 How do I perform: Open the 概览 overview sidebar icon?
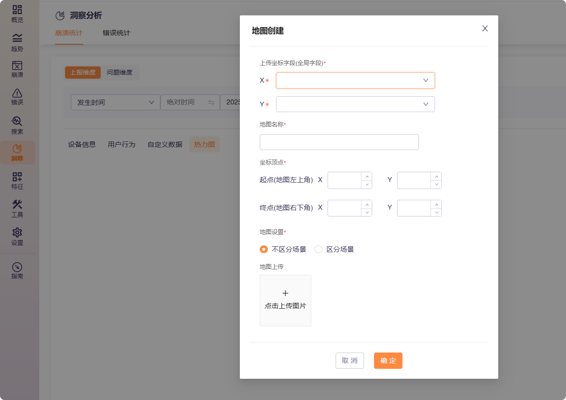17,10
